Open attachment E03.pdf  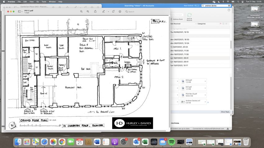192,81
